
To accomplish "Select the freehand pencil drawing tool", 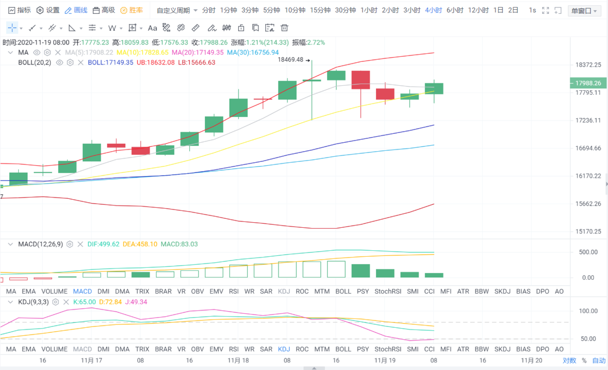I will coord(211,28).
